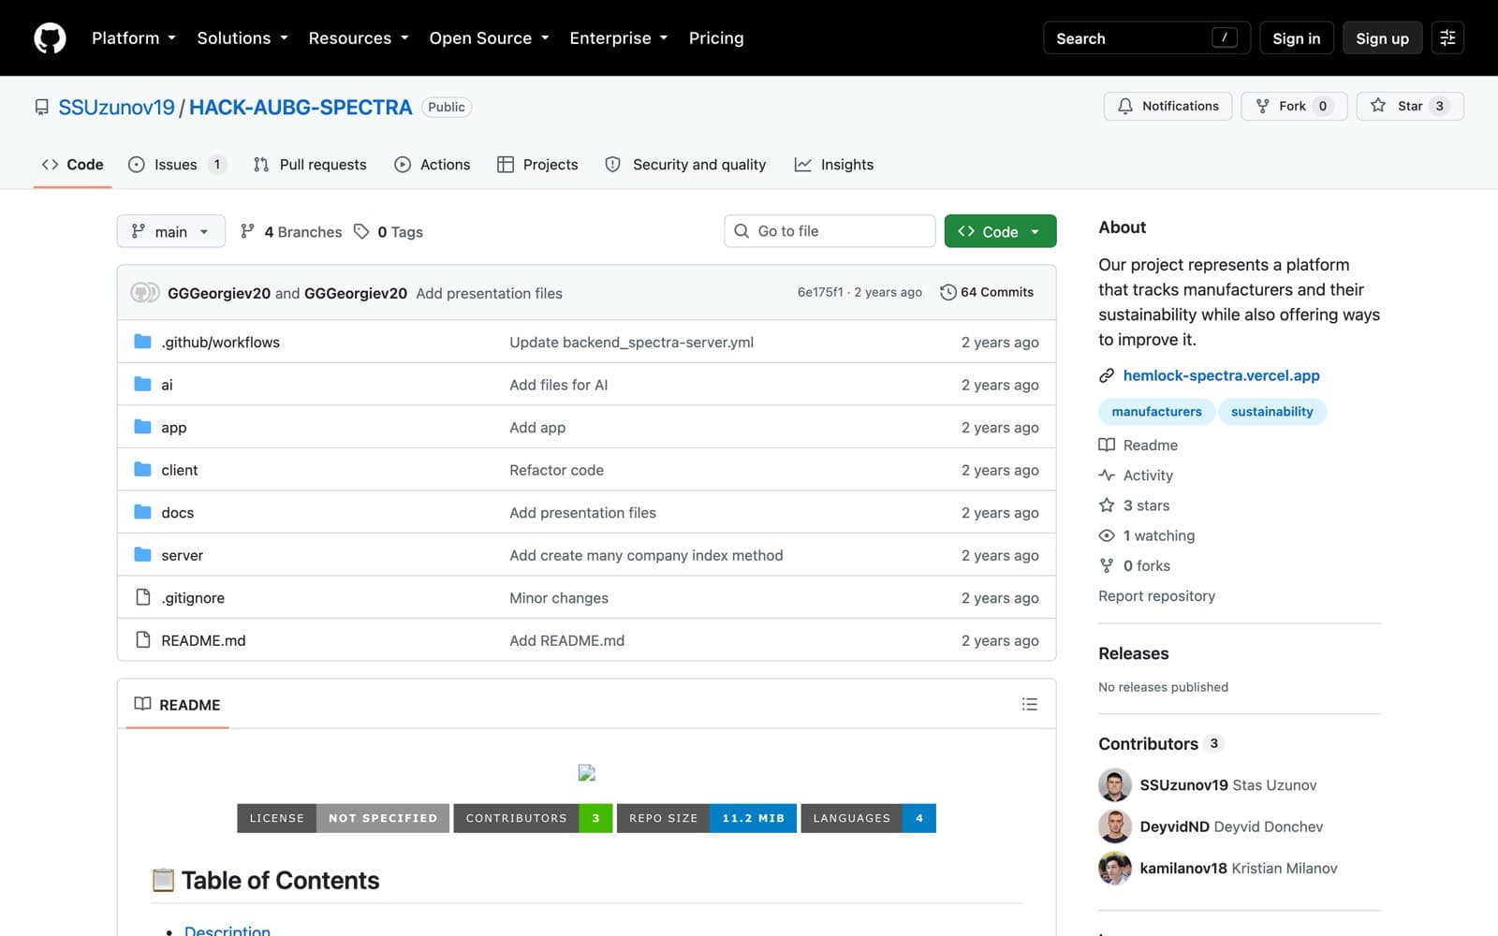The height and width of the screenshot is (936, 1498).
Task: Click the Sign up button
Action: [1382, 38]
